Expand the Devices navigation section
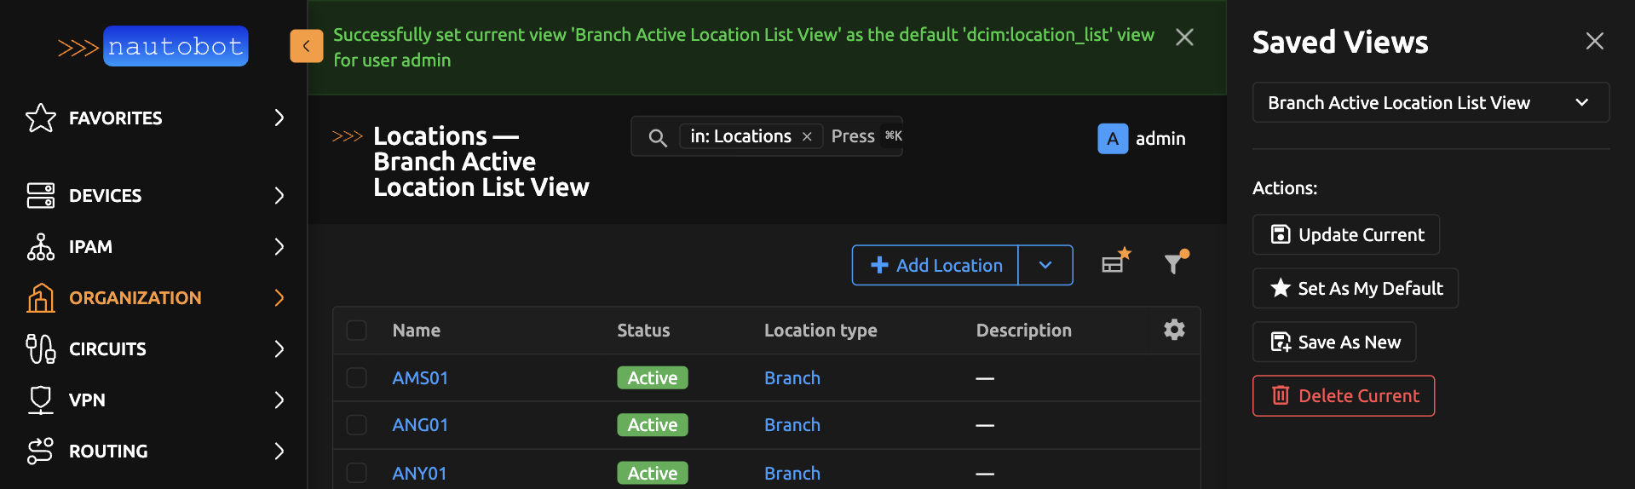Viewport: 1635px width, 489px height. (153, 196)
